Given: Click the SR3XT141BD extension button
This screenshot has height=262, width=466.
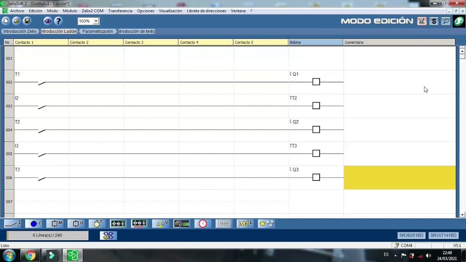Looking at the screenshot, I should [x=443, y=235].
